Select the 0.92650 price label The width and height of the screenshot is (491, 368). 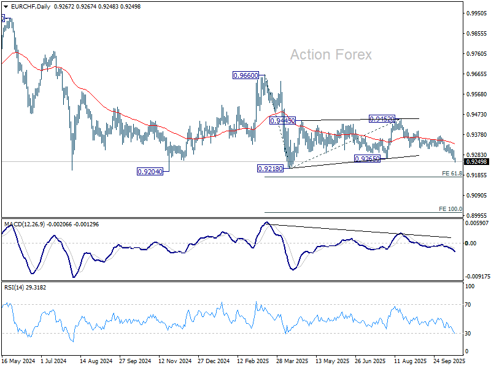pos(367,159)
